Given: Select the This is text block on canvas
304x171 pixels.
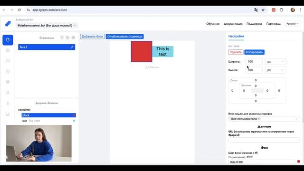Looking at the screenshot, I should click(x=163, y=52).
